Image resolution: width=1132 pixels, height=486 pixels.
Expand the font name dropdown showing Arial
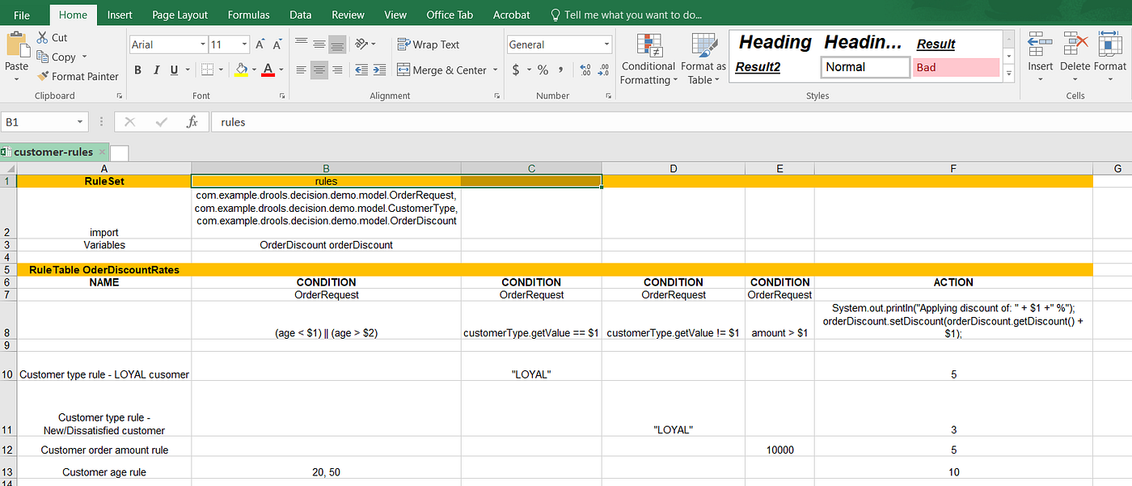[x=202, y=44]
